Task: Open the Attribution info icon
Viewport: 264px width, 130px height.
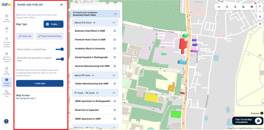Action: tap(262, 113)
